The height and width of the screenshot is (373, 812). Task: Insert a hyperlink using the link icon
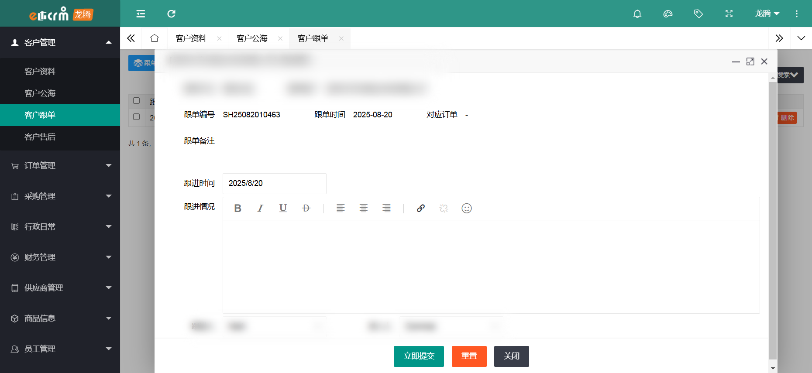(421, 208)
